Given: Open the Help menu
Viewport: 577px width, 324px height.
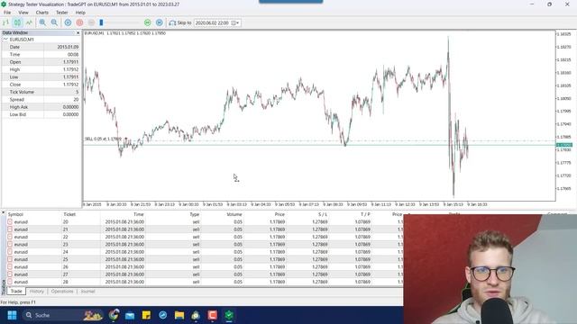Looking at the screenshot, I should [80, 13].
